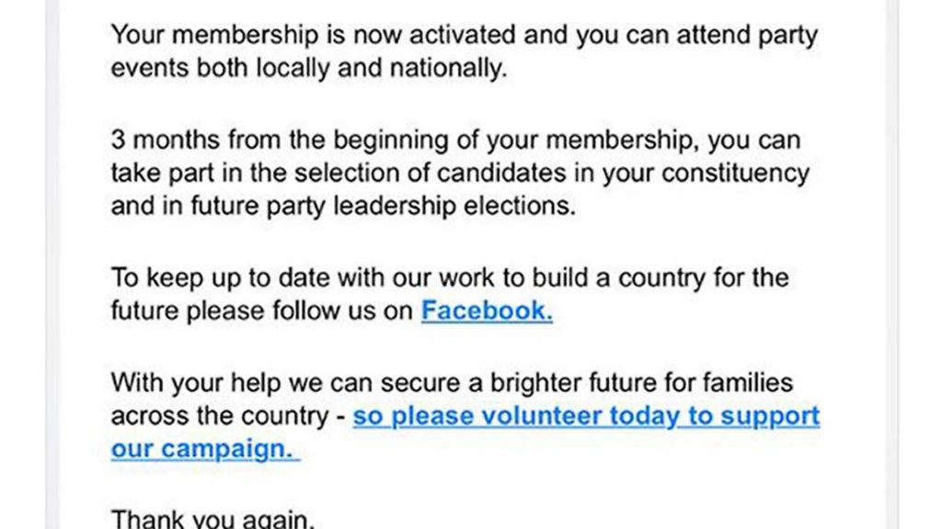942x529 pixels.
Task: Click the word 'membership' in the first line
Action: (x=245, y=35)
